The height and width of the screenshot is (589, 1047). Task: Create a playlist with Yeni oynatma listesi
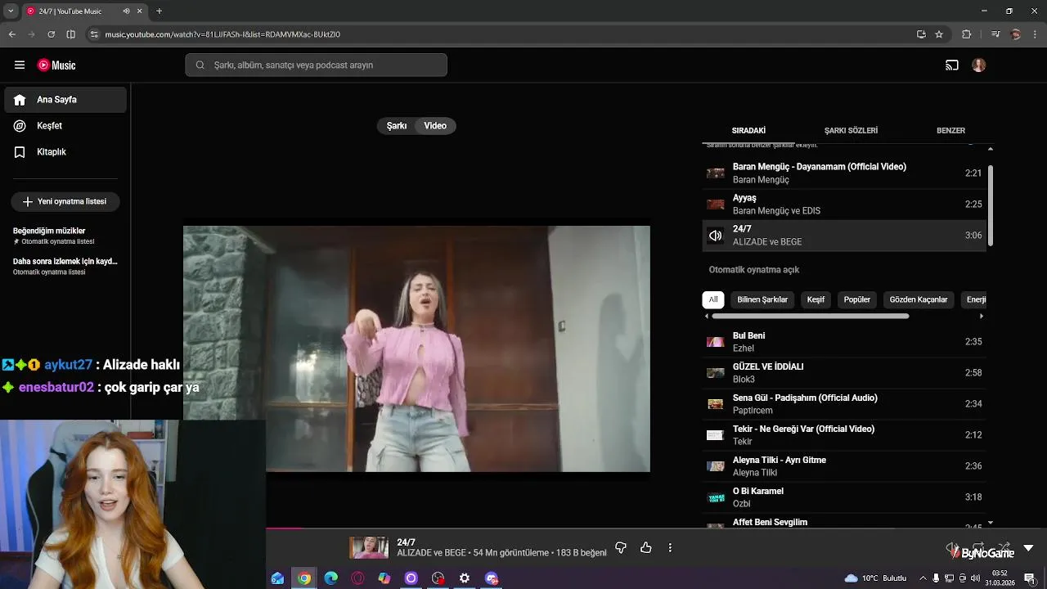(65, 201)
